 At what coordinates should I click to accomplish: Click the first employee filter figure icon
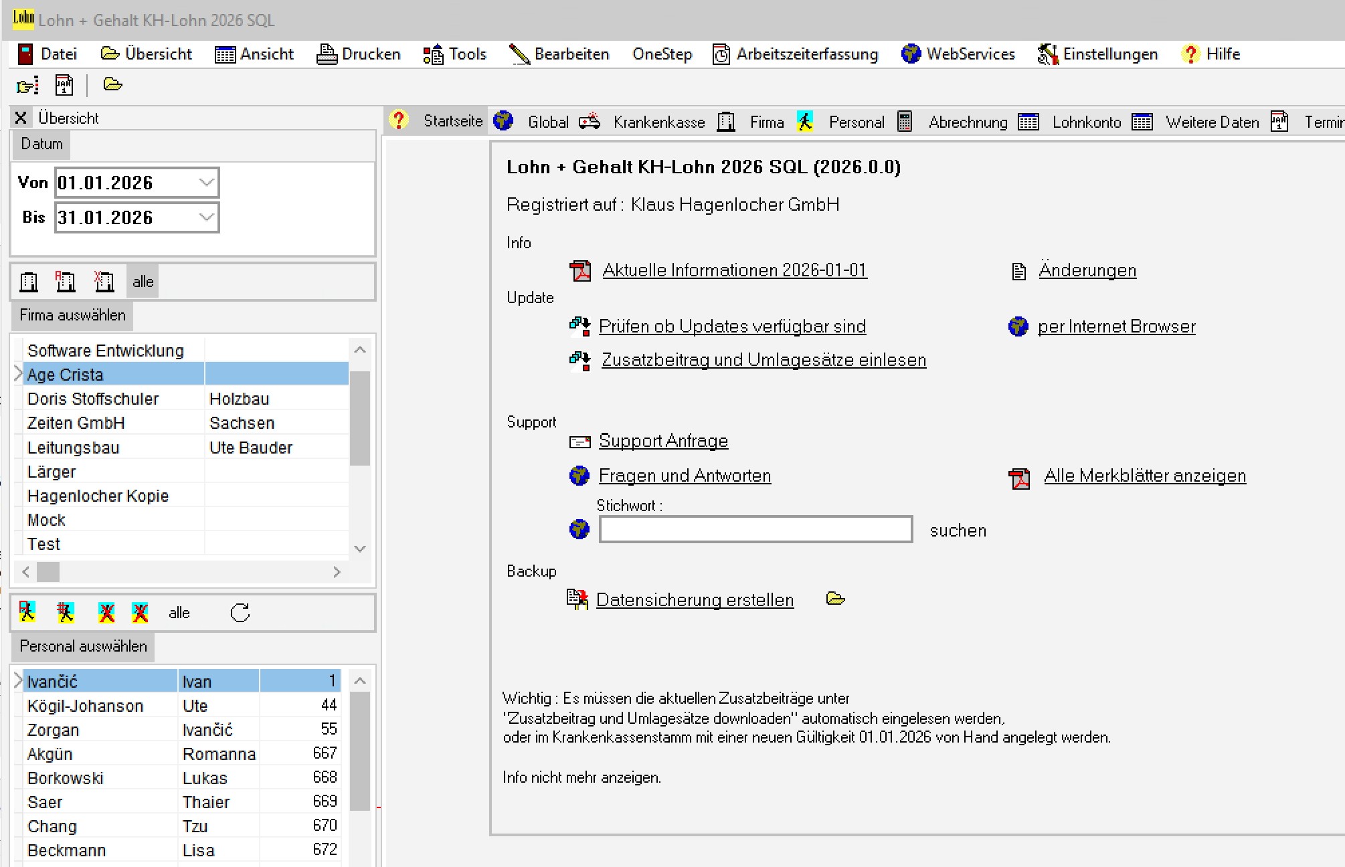pos(27,612)
